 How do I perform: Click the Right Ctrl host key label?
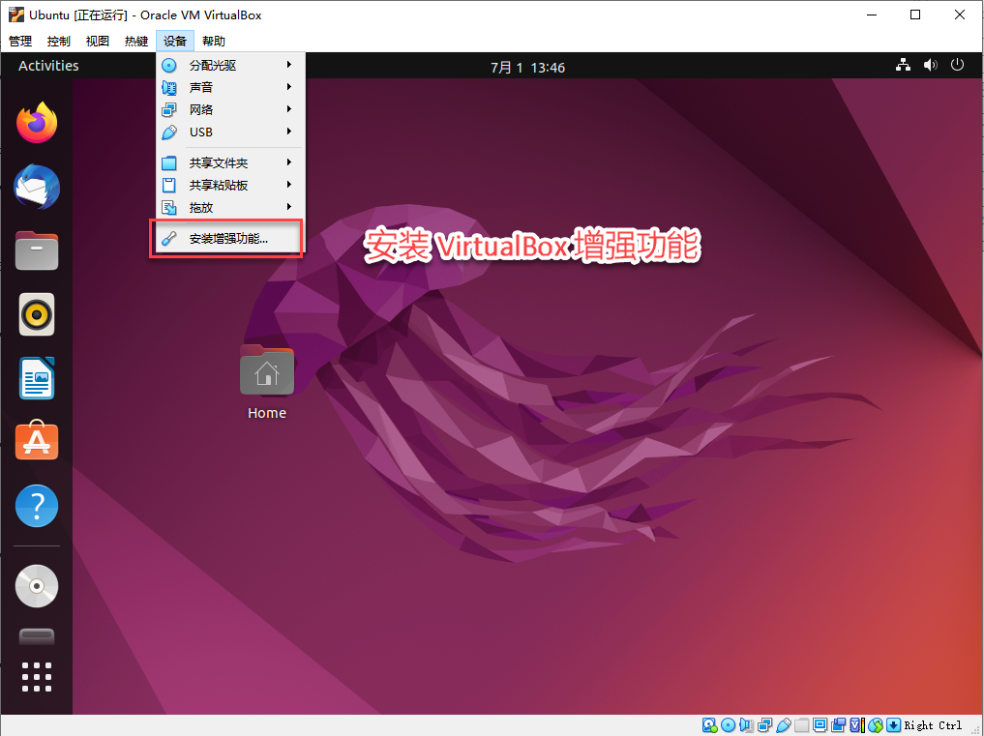click(933, 725)
